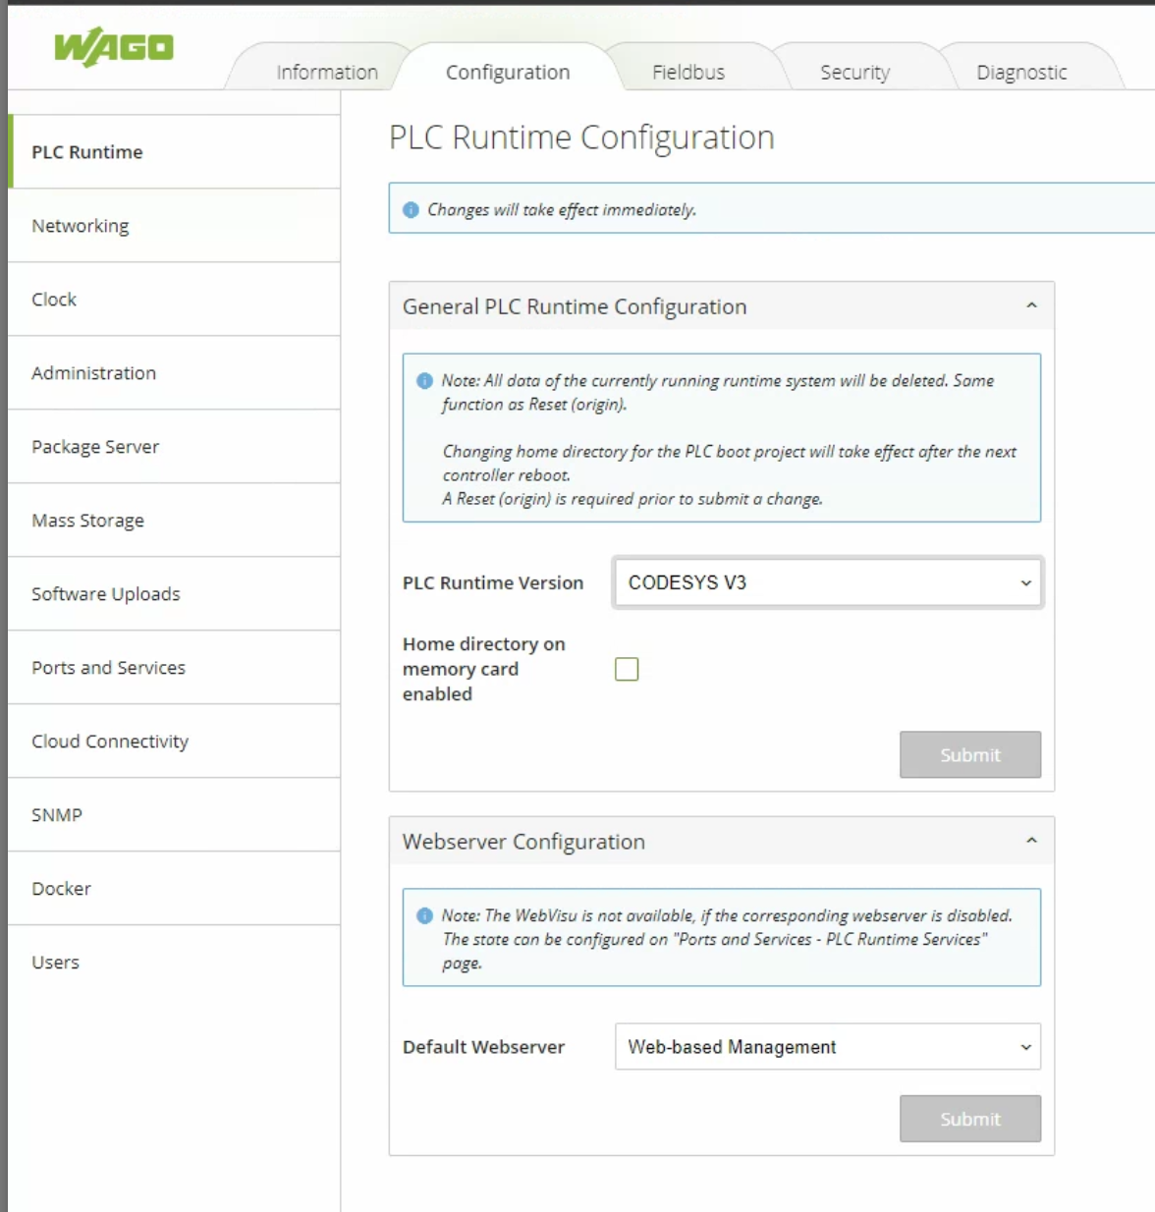Select Docker in the side menu
The width and height of the screenshot is (1155, 1212).
(x=61, y=889)
